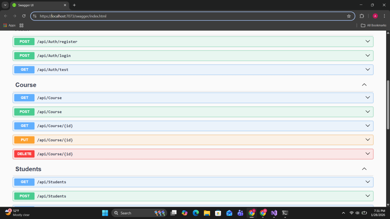390x219 pixels.
Task: Collapse the Course section
Action: (x=364, y=85)
